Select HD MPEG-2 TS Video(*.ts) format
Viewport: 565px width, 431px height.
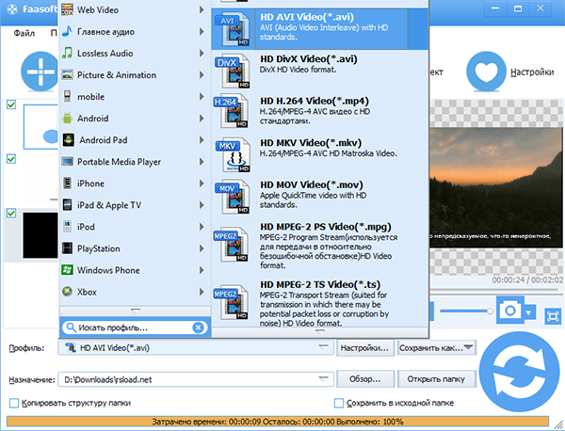point(319,304)
